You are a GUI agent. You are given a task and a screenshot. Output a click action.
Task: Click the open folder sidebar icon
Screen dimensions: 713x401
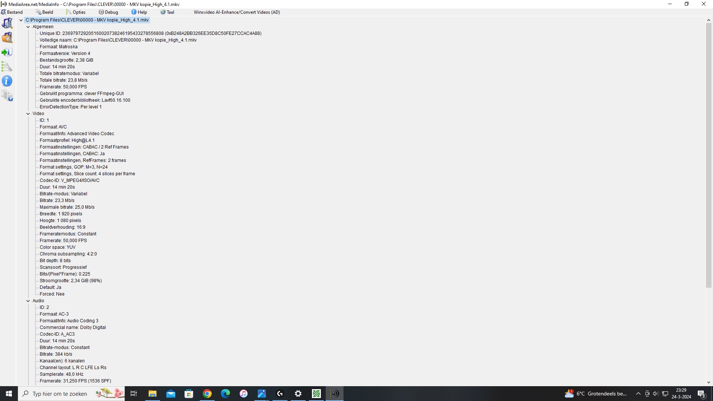[7, 38]
